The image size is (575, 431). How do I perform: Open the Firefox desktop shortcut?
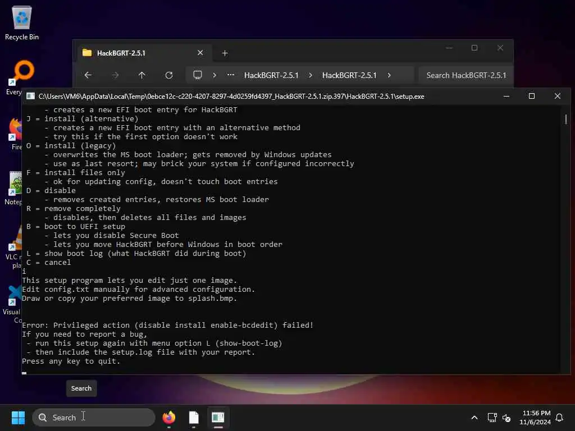[15, 134]
